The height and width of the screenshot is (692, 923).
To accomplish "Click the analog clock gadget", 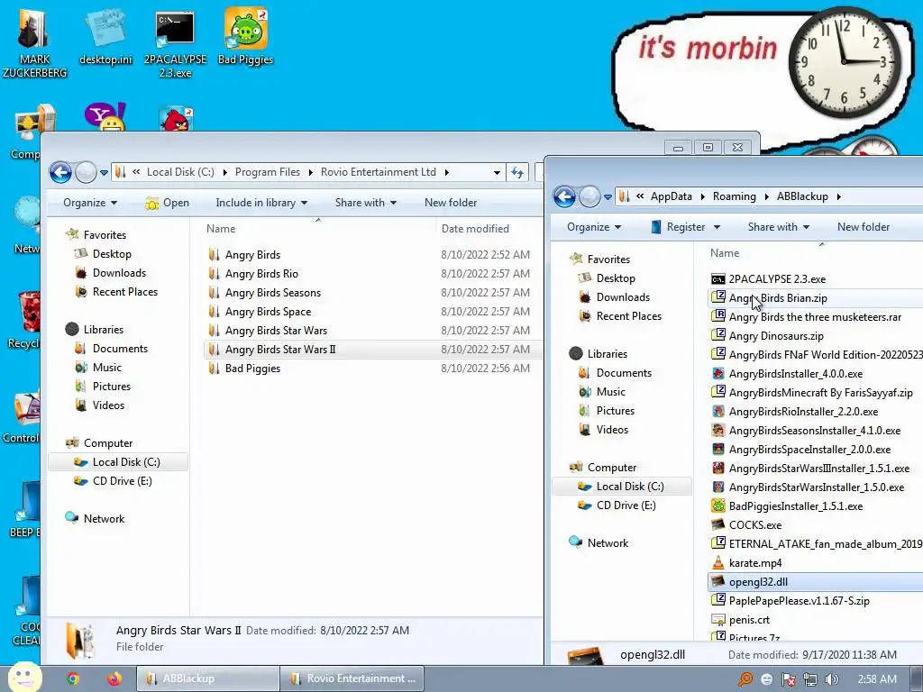I will (844, 61).
